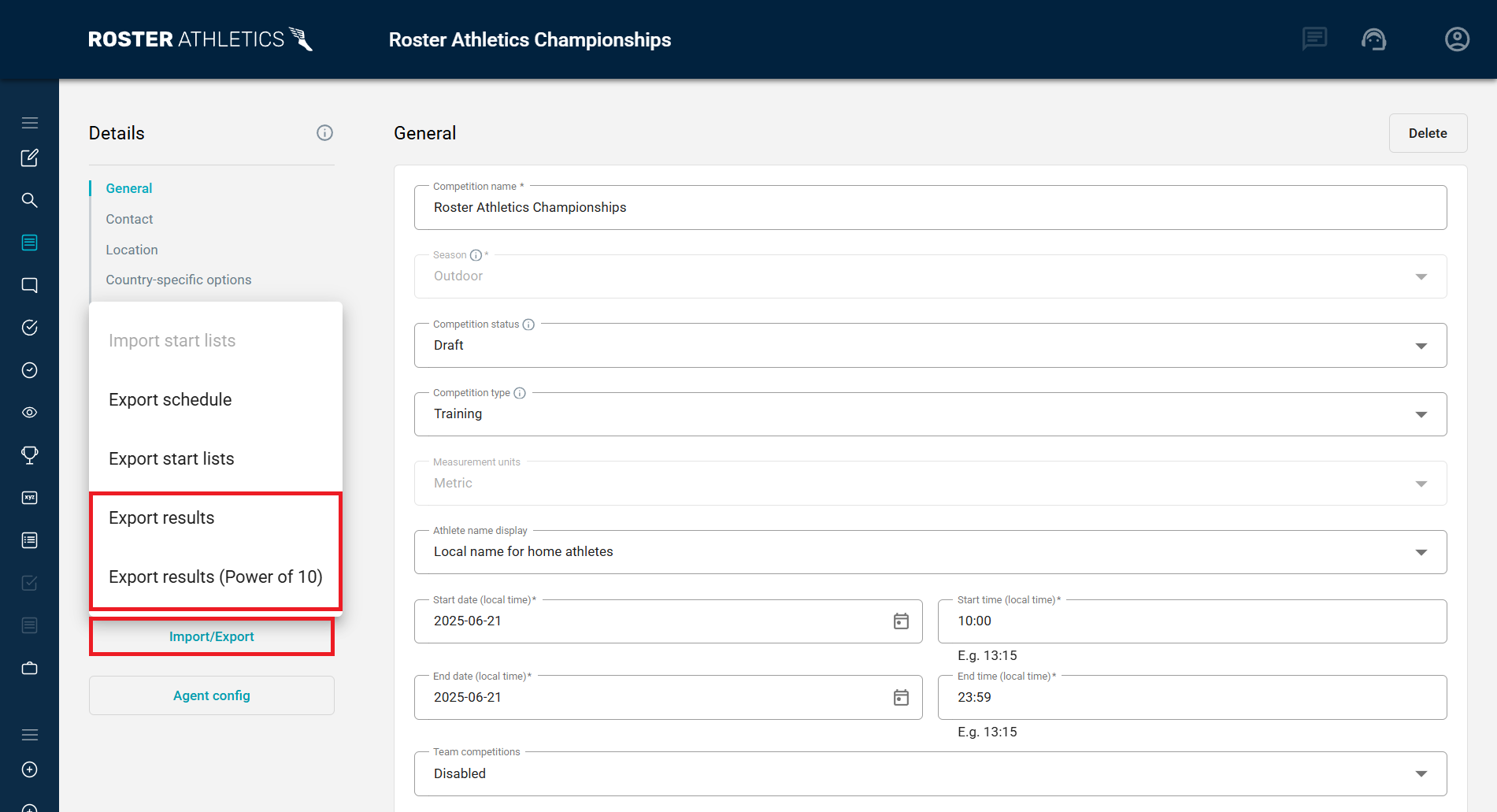This screenshot has width=1497, height=812.
Task: Click the Competition type info icon
Action: coord(520,393)
